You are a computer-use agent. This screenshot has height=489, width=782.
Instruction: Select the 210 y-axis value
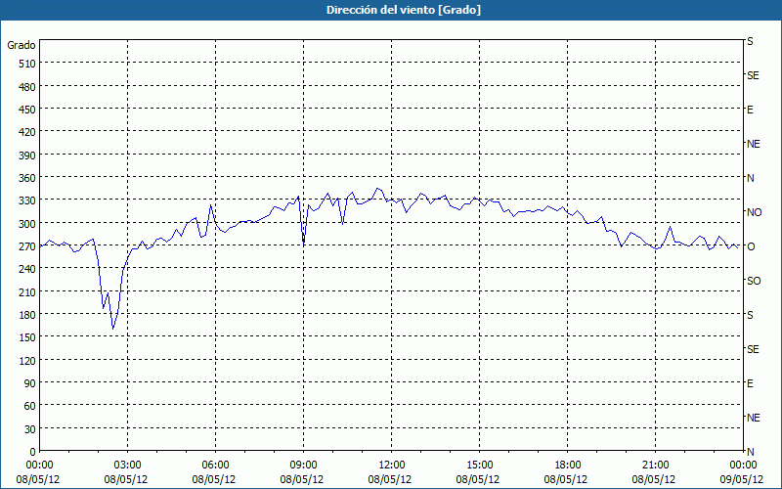click(x=27, y=292)
